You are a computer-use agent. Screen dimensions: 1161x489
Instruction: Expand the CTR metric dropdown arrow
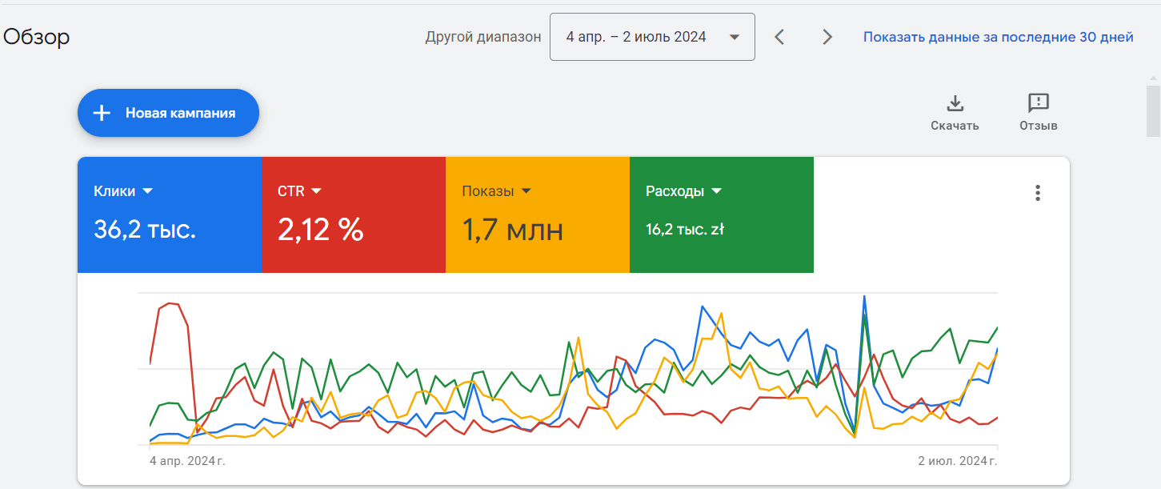pyautogui.click(x=316, y=191)
